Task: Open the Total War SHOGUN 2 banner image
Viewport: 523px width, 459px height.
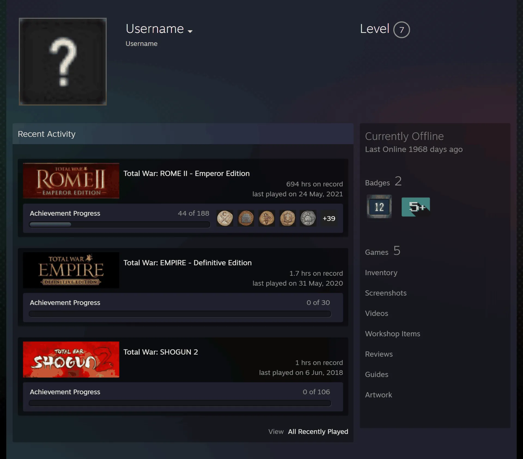Action: 71,359
